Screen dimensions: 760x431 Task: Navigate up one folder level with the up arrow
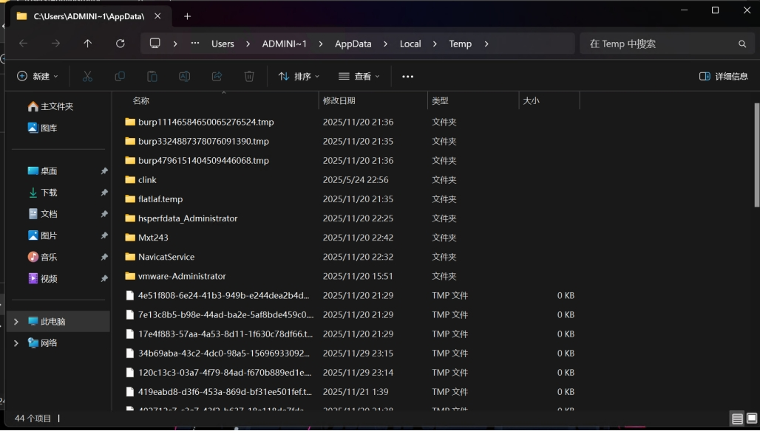(x=87, y=44)
